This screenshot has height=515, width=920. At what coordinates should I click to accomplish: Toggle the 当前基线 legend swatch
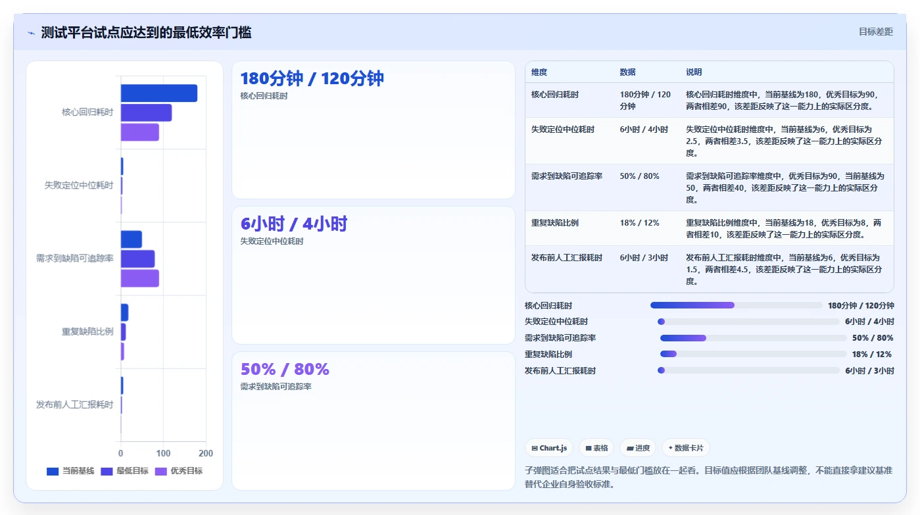(x=53, y=471)
